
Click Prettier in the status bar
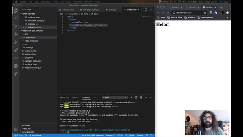coord(140,135)
